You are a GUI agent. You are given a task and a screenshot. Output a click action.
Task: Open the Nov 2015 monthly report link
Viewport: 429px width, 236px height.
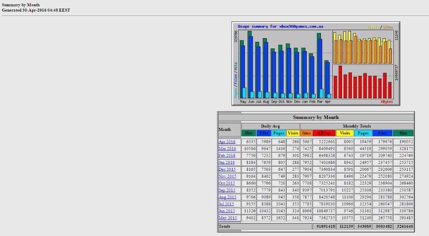click(x=227, y=176)
